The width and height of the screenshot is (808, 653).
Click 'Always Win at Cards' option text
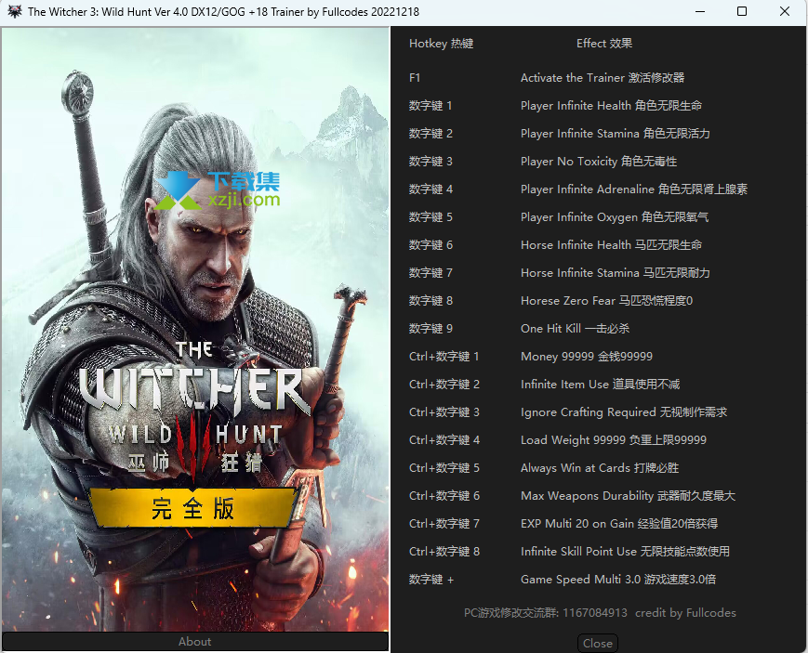(600, 467)
